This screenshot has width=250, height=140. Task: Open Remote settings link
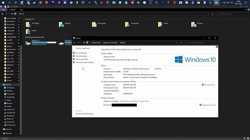point(81,56)
